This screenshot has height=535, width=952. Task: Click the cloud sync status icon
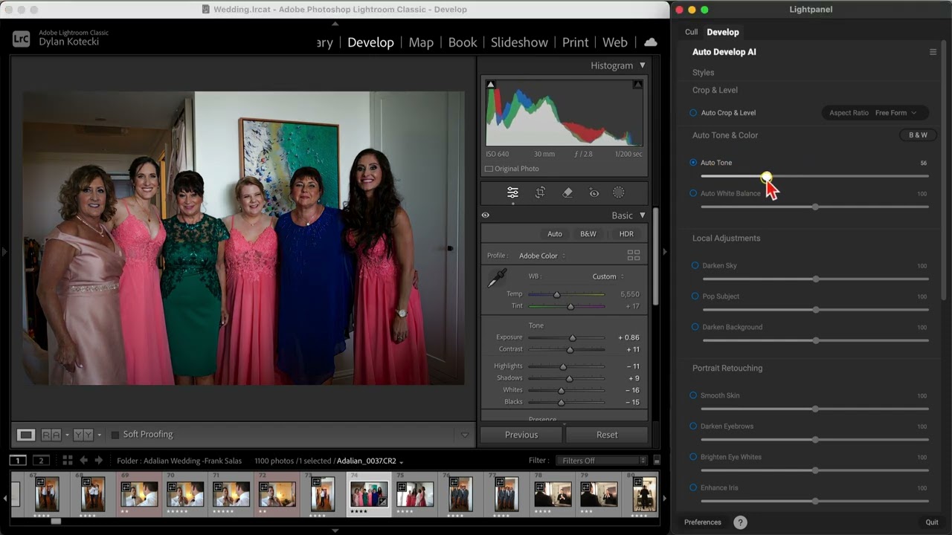pyautogui.click(x=651, y=42)
